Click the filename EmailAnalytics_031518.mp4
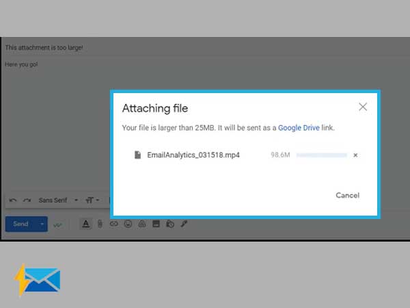The height and width of the screenshot is (308, 410). pyautogui.click(x=193, y=155)
